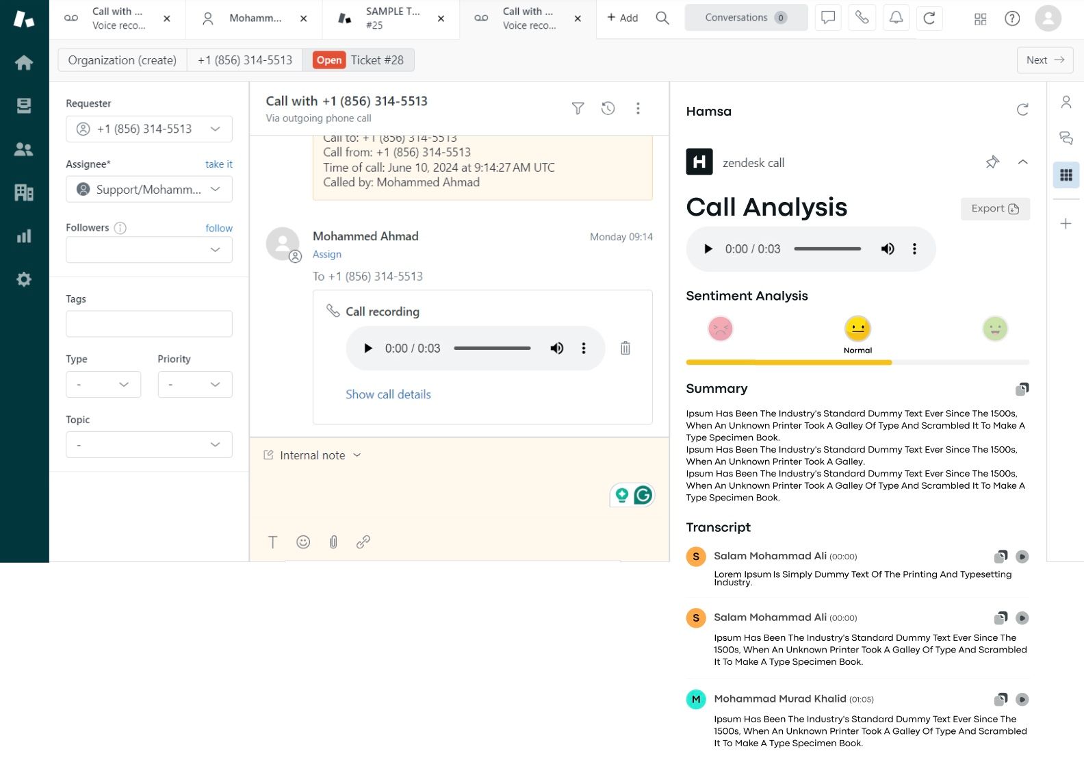Play first Salam Mohammad Ali transcript segment

pyautogui.click(x=1022, y=557)
